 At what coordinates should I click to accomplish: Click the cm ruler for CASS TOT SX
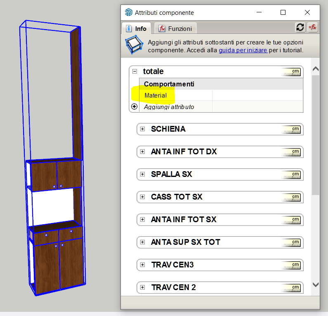click(291, 197)
